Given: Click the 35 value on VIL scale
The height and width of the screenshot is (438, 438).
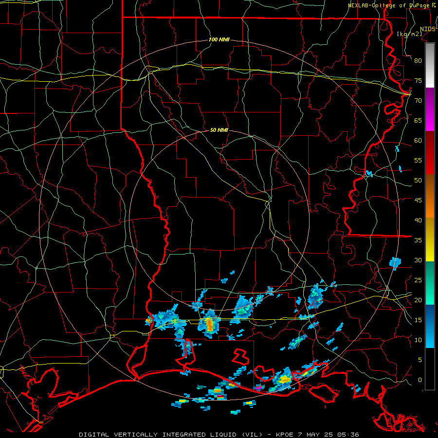Looking at the screenshot, I should (418, 240).
